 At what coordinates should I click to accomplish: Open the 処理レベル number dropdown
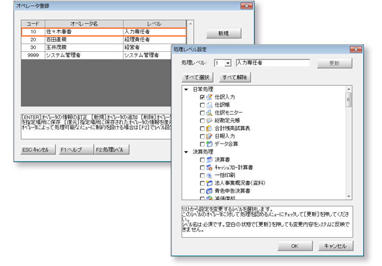click(228, 63)
